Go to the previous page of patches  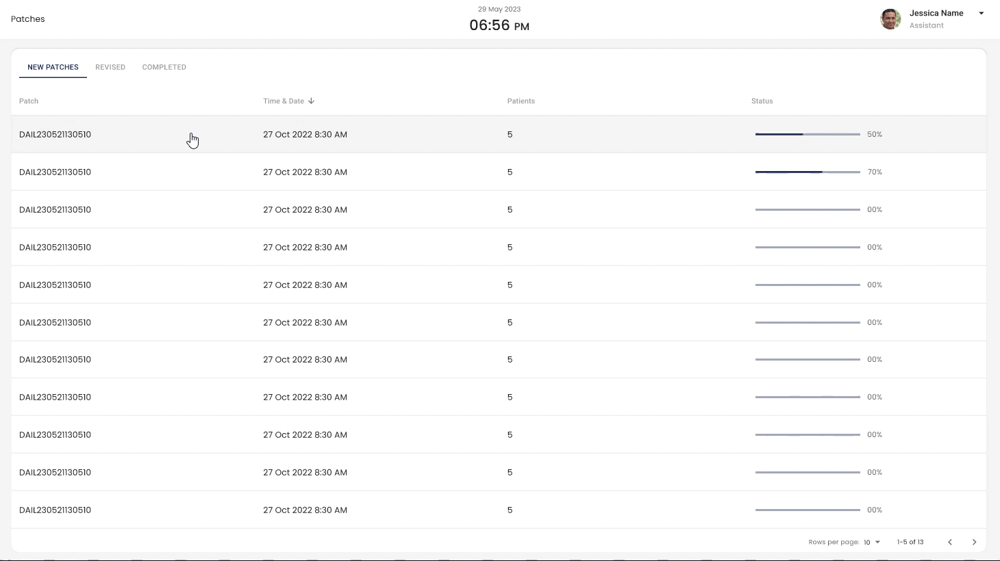(x=949, y=542)
